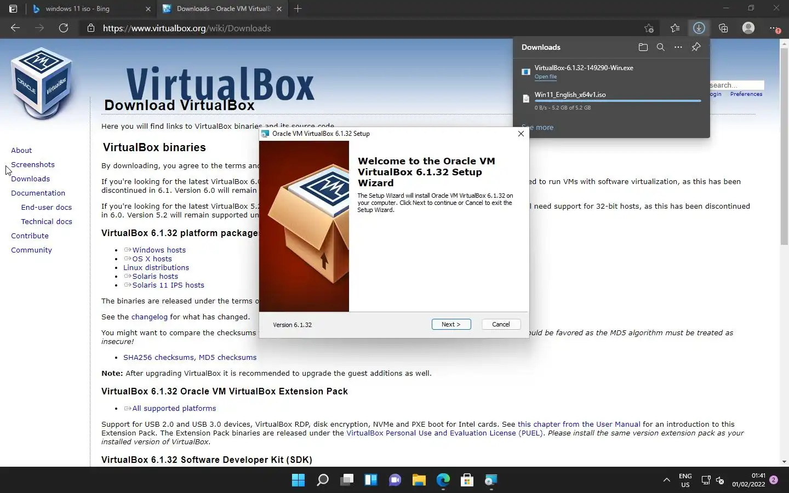Open End-user docs link
Screen dimensions: 789x493
pyautogui.click(x=47, y=207)
